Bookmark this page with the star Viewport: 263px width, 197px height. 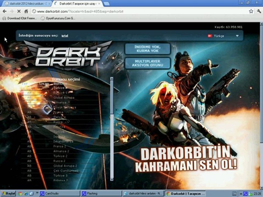pos(251,11)
